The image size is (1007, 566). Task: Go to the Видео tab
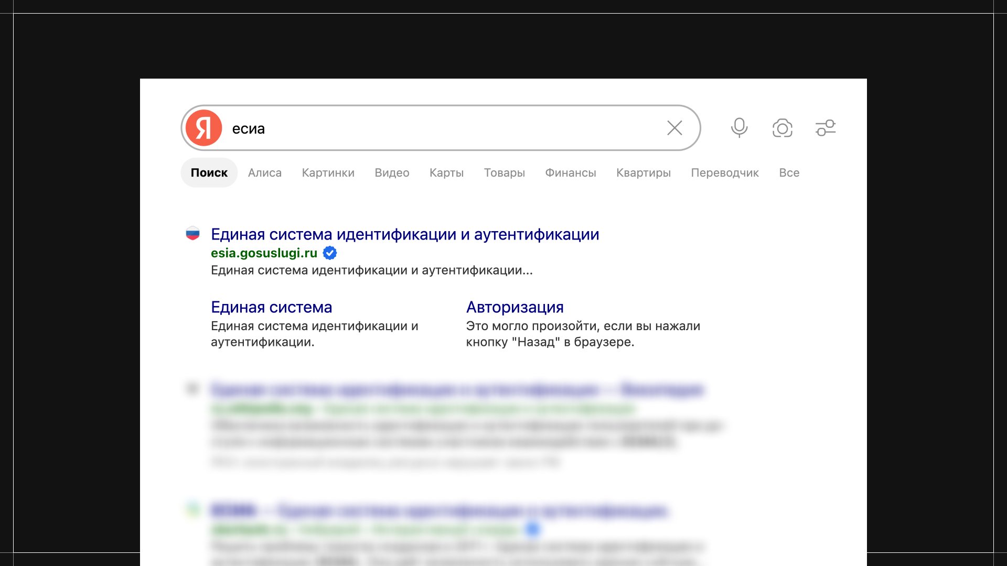(x=392, y=172)
